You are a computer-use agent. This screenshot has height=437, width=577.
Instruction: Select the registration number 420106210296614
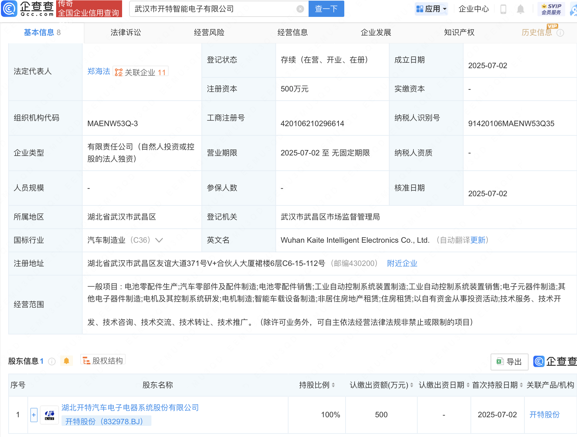312,124
